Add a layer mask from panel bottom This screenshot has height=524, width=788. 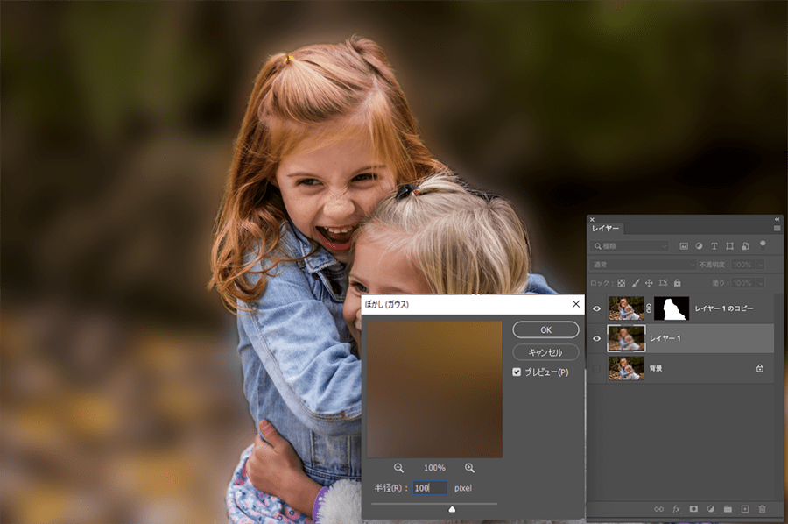tap(693, 509)
